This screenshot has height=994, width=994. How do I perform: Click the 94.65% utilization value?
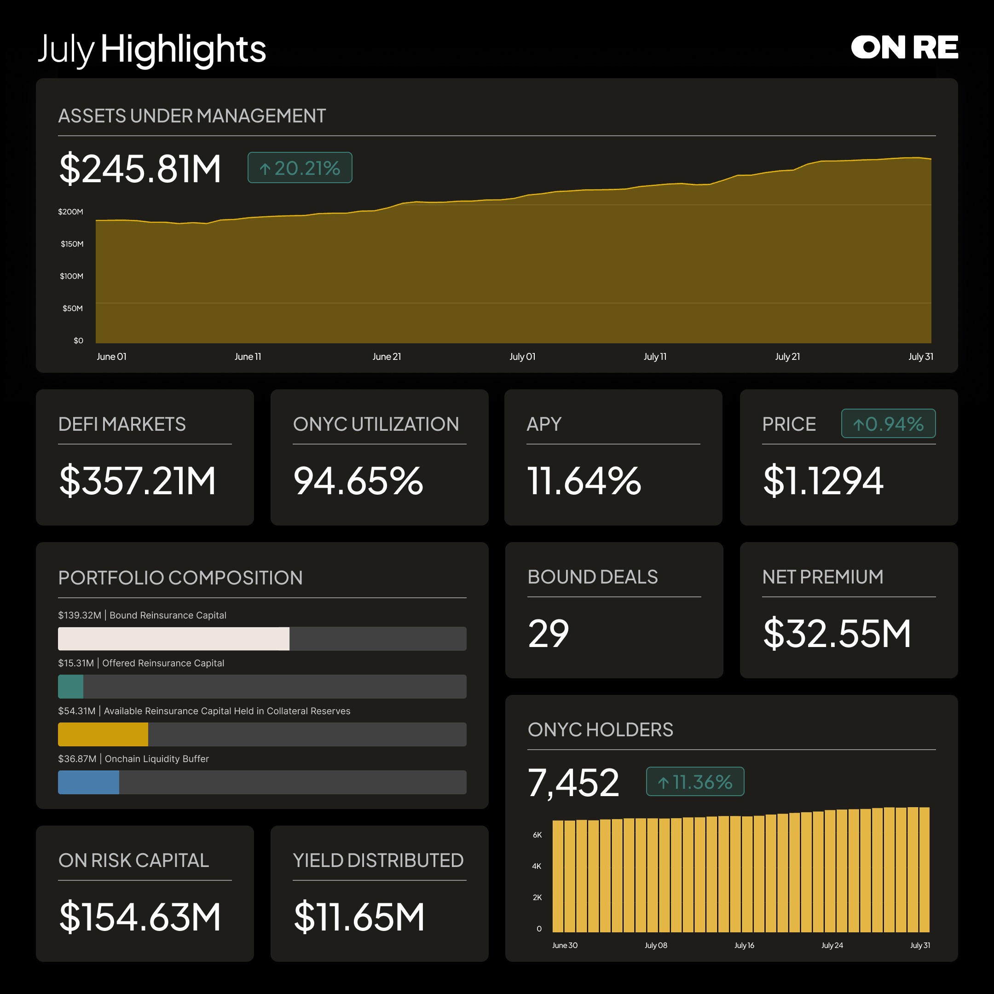pyautogui.click(x=358, y=480)
